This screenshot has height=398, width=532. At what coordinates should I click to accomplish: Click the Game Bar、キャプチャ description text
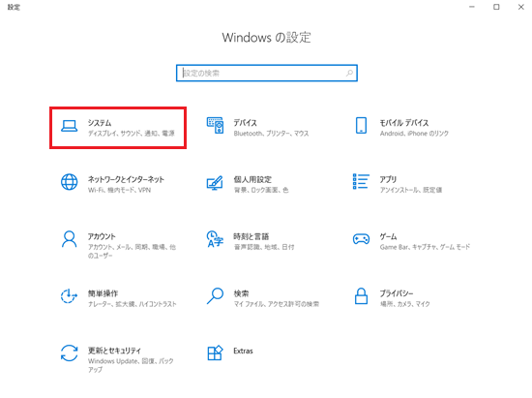tap(426, 247)
